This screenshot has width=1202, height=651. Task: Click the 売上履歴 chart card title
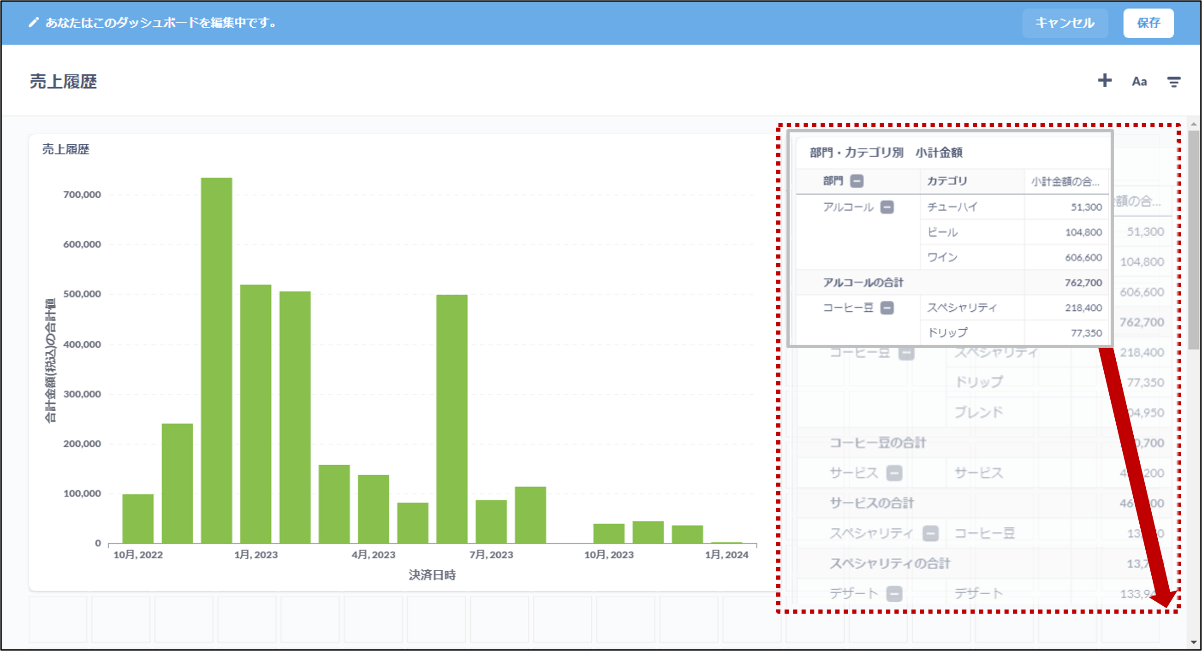click(66, 149)
